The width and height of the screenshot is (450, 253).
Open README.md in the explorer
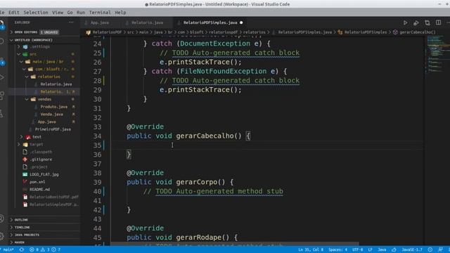39,189
